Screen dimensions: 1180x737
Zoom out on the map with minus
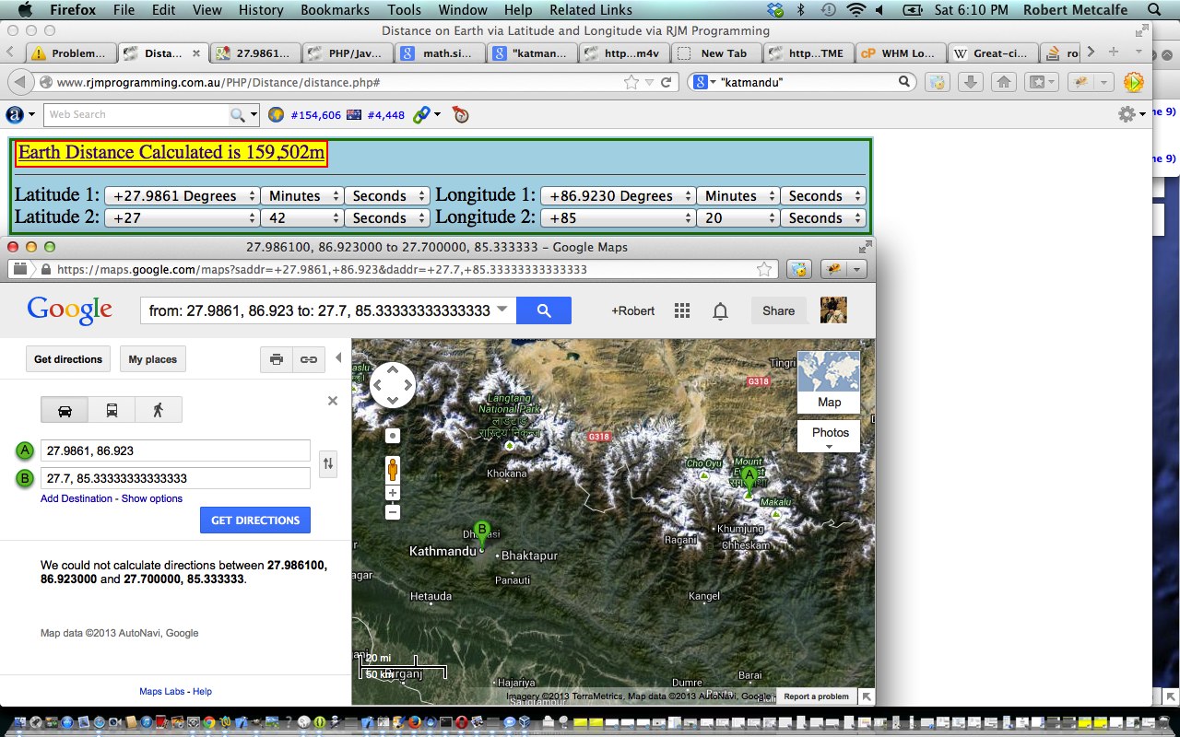coord(393,512)
